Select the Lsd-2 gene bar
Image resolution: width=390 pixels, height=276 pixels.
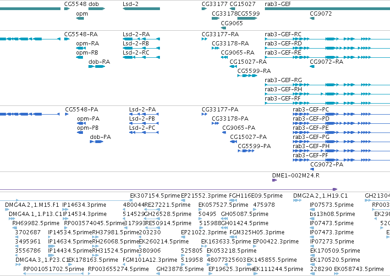[141, 9]
